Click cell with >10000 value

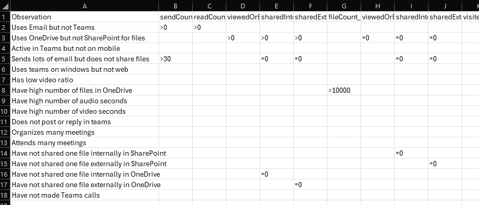coord(344,90)
